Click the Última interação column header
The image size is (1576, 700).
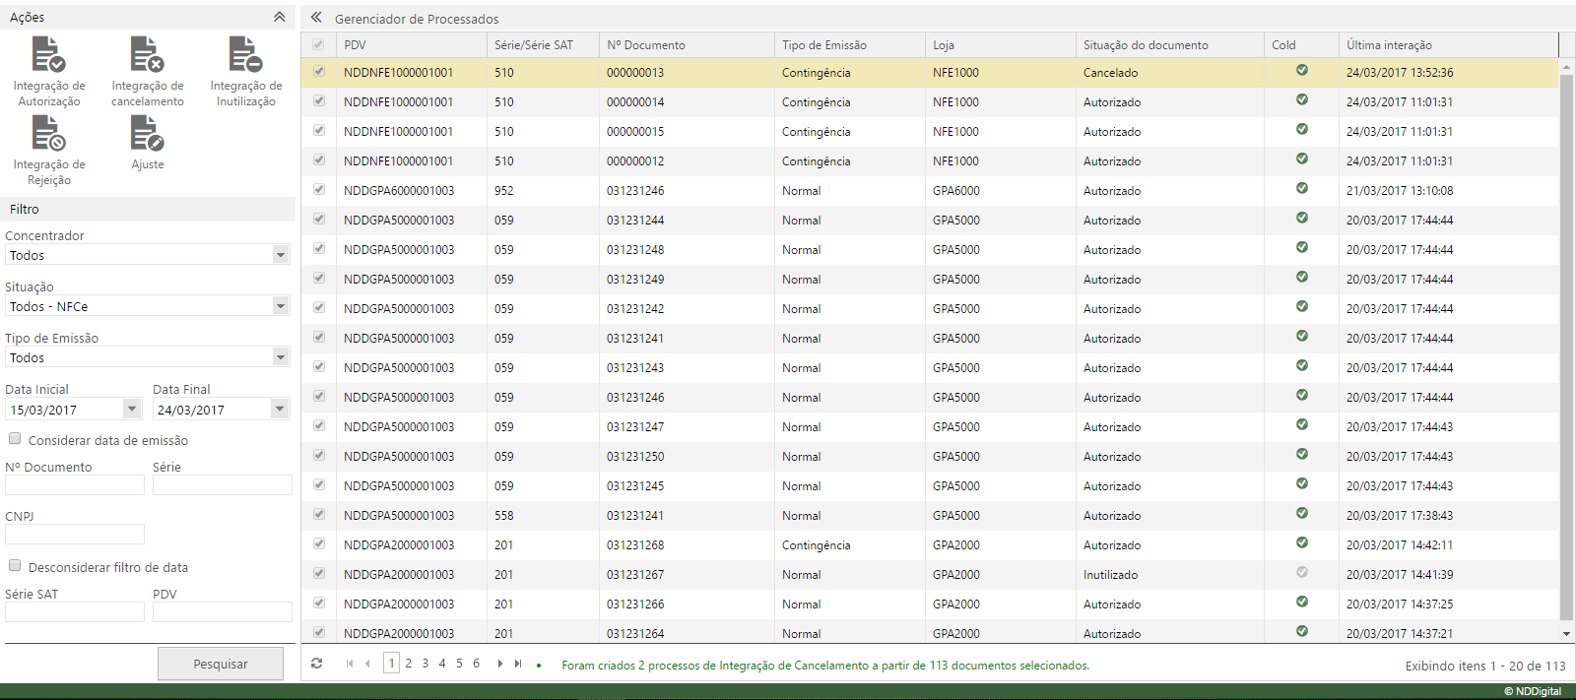point(1389,45)
